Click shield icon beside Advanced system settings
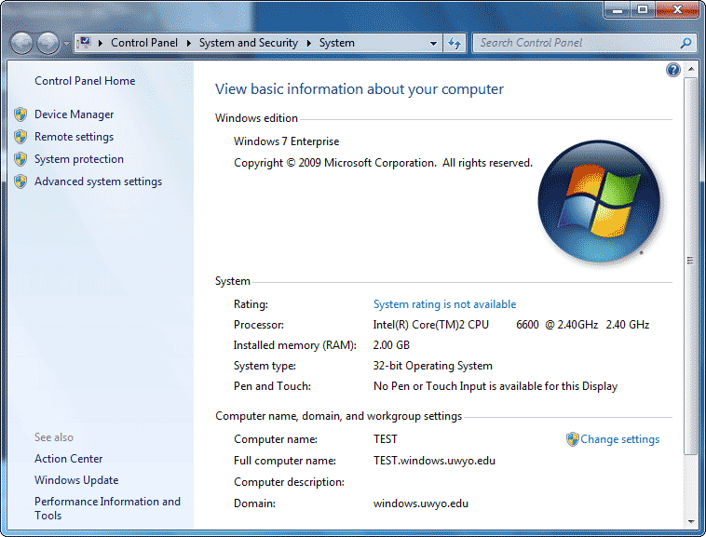 coord(20,181)
